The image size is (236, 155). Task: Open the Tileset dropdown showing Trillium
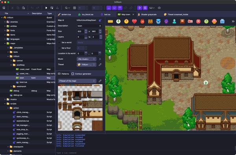coord(87,65)
